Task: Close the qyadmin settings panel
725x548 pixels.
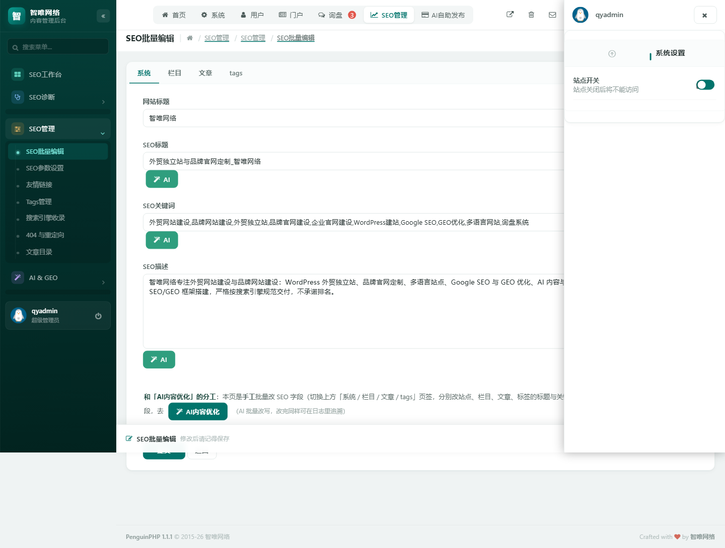Action: [705, 15]
